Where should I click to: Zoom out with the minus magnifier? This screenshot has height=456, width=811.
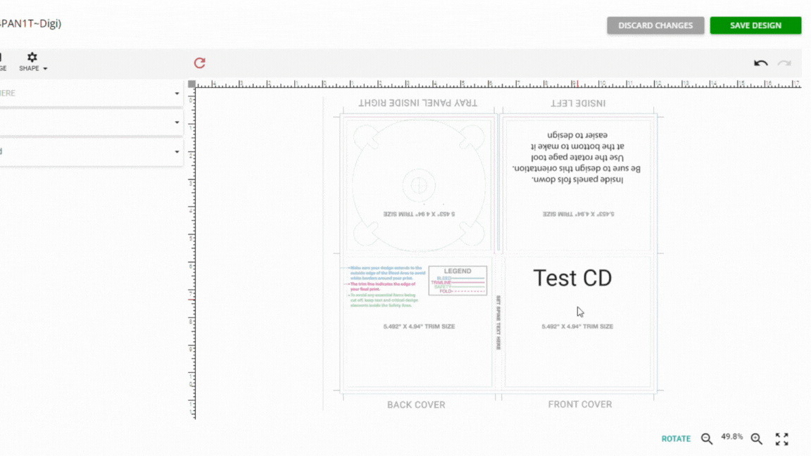point(707,438)
